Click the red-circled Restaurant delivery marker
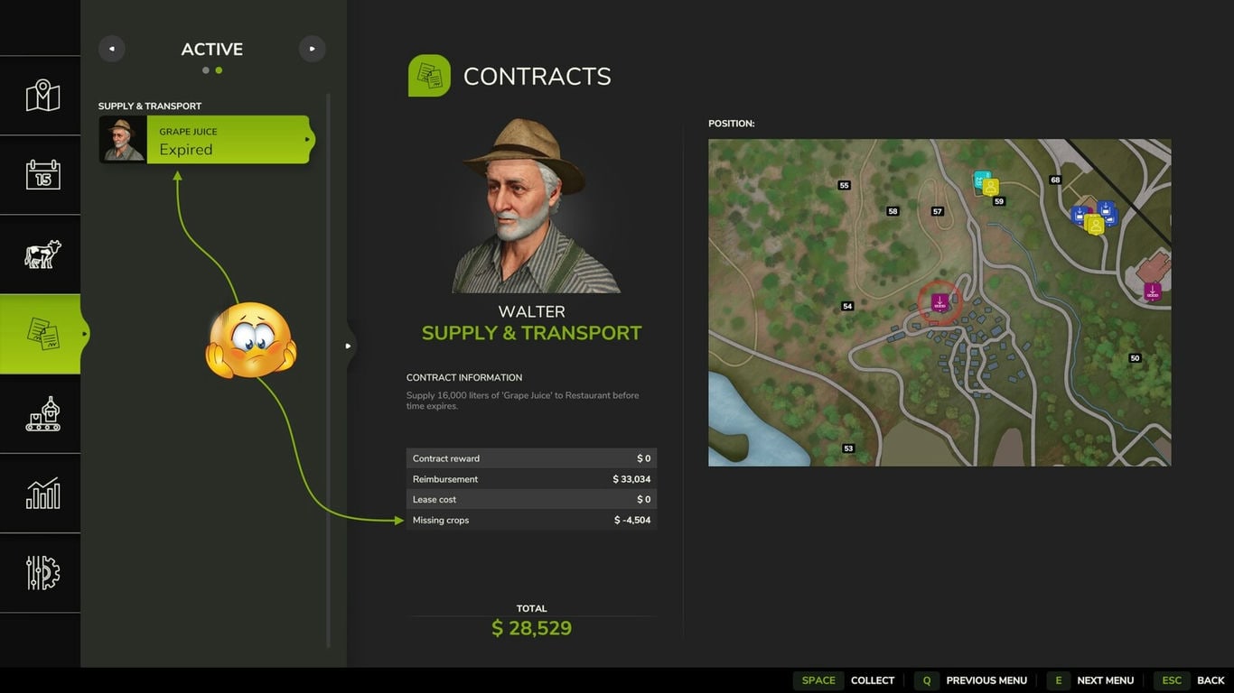This screenshot has height=693, width=1234. [940, 302]
